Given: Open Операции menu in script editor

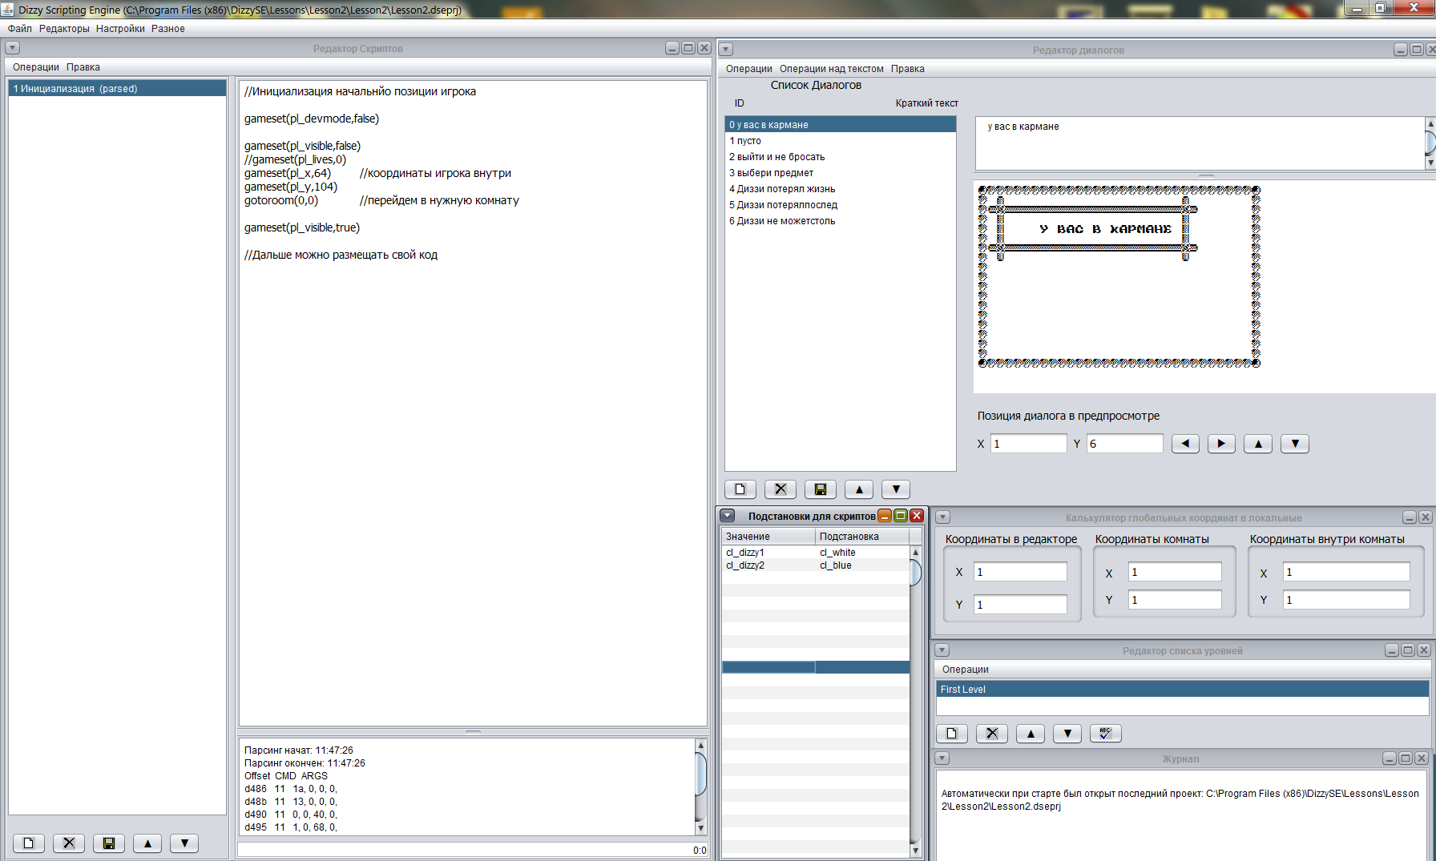Looking at the screenshot, I should pos(36,67).
